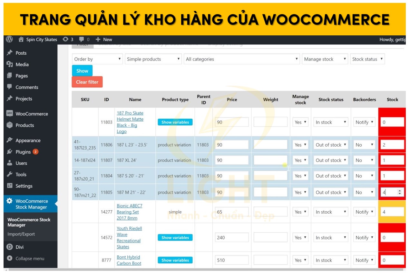Open the WooCommerce Stock Manager submenu item
The image size is (410, 274).
pyautogui.click(x=29, y=222)
